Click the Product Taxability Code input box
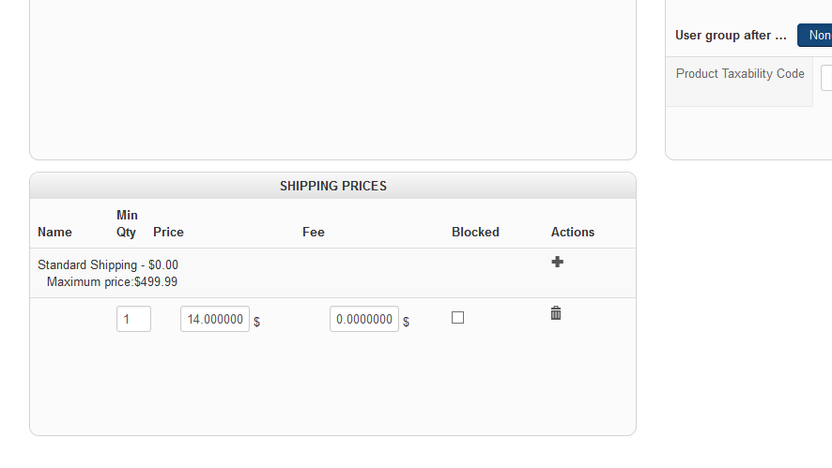The width and height of the screenshot is (832, 468). [826, 77]
